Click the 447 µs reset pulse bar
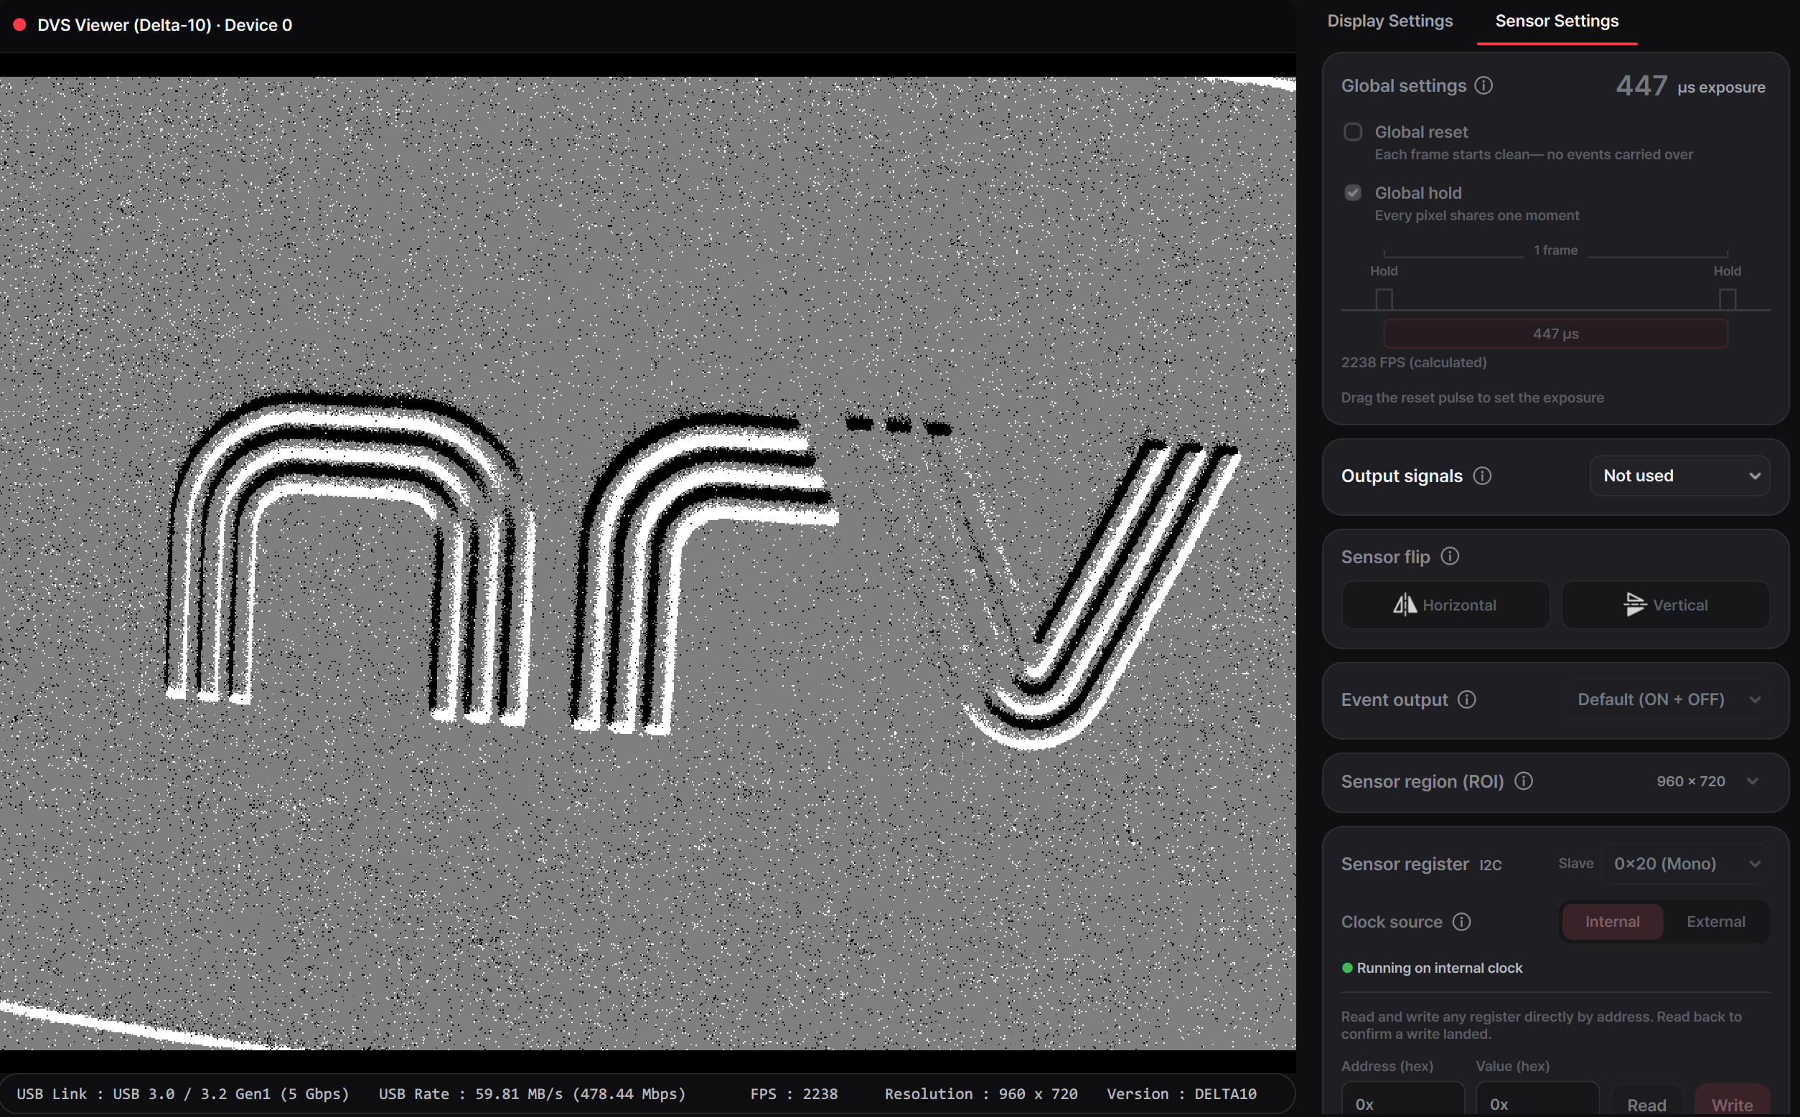 [x=1555, y=334]
